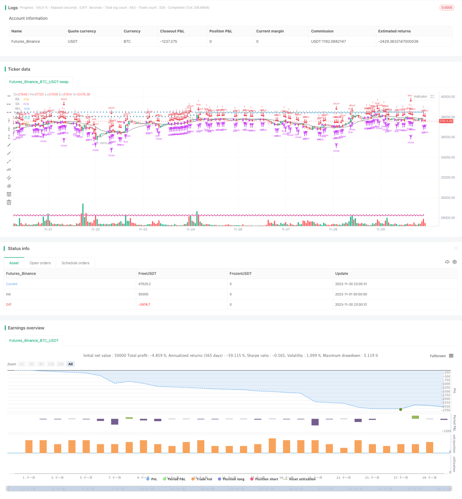Switch to the Open orders tab
The width and height of the screenshot is (462, 499).
click(x=40, y=263)
